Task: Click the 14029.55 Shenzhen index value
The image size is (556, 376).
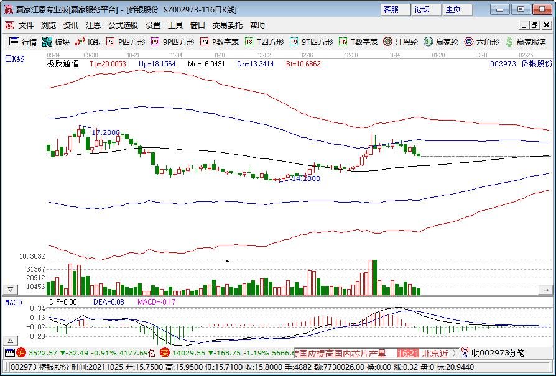Action: (188, 353)
